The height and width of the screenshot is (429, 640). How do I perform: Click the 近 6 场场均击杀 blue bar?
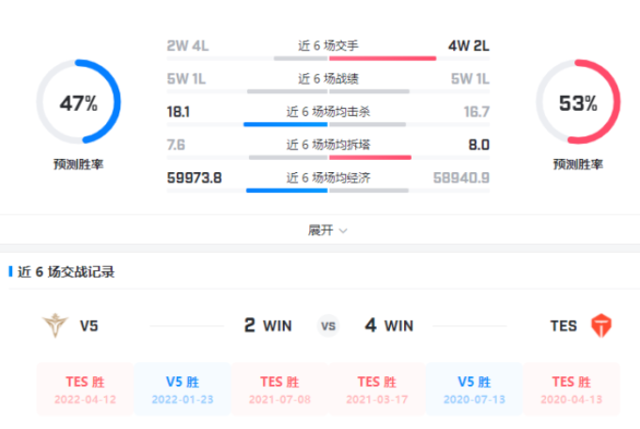coord(286,124)
